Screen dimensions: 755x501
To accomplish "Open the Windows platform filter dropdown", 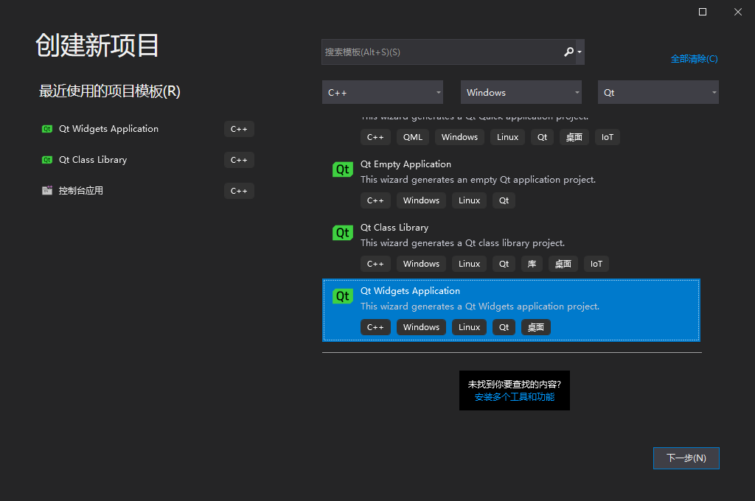I will [x=521, y=92].
